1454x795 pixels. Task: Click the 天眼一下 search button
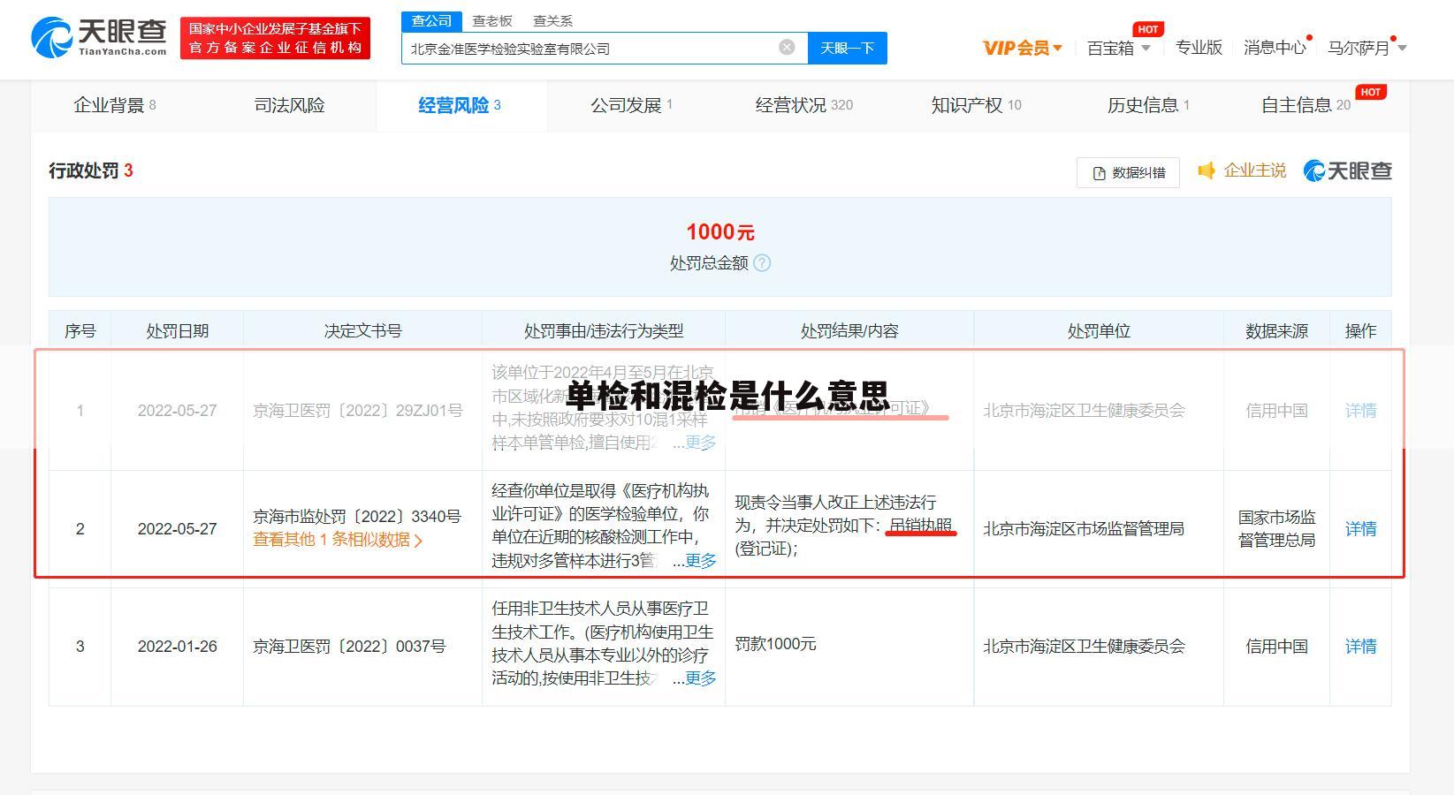pos(847,48)
